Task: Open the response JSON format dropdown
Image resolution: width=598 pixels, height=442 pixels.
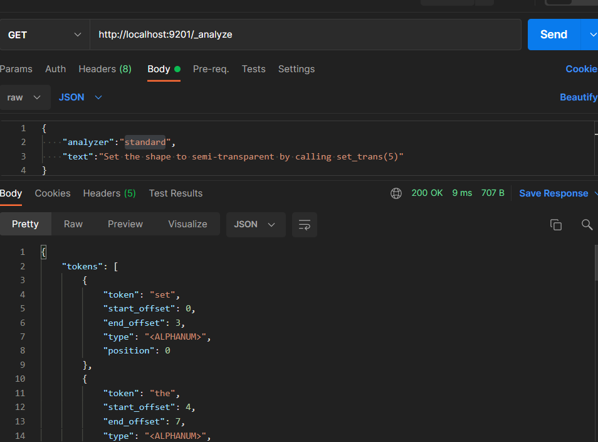Action: [x=256, y=225]
